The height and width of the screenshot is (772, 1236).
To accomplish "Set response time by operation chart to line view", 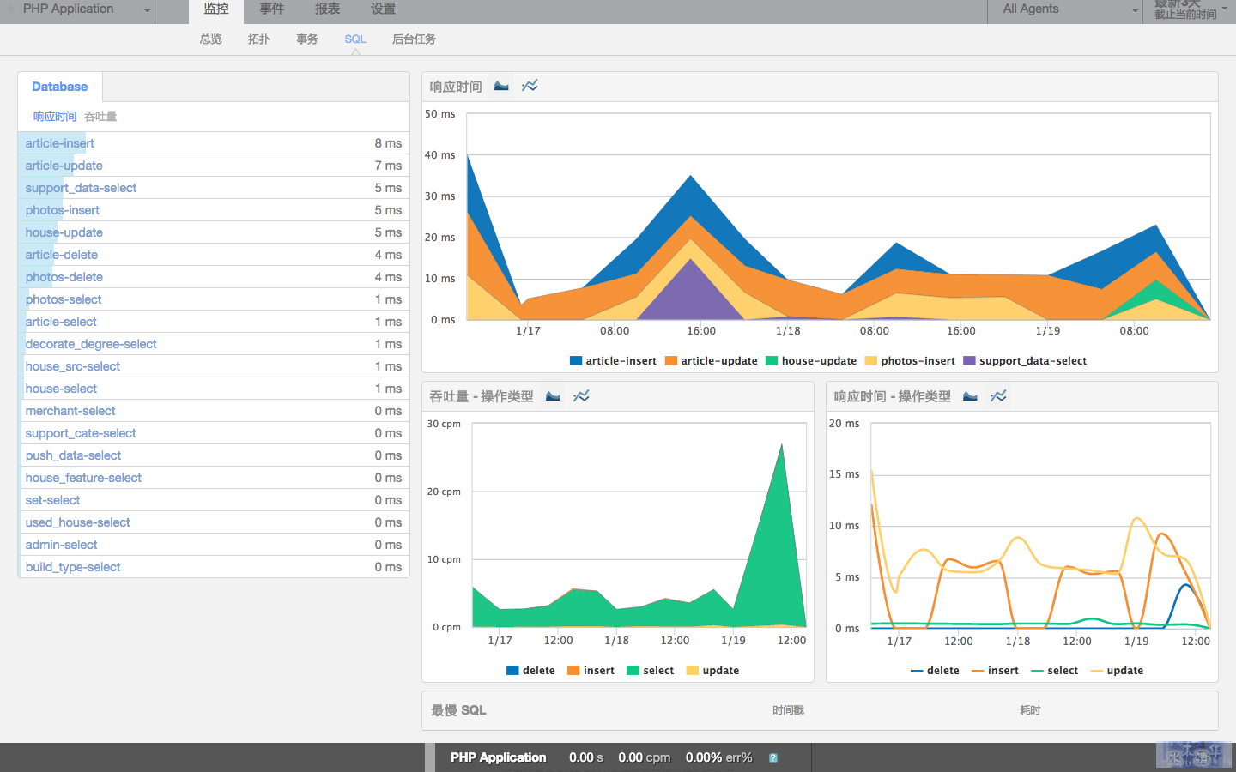I will pos(998,396).
